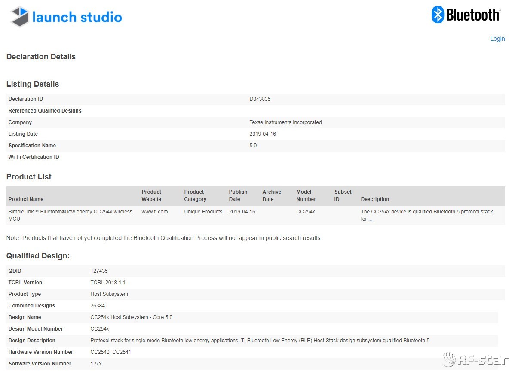Image resolution: width=509 pixels, height=371 pixels.
Task: Click the TCRL Version value TCRL 2018-1.1
Action: coord(108,283)
